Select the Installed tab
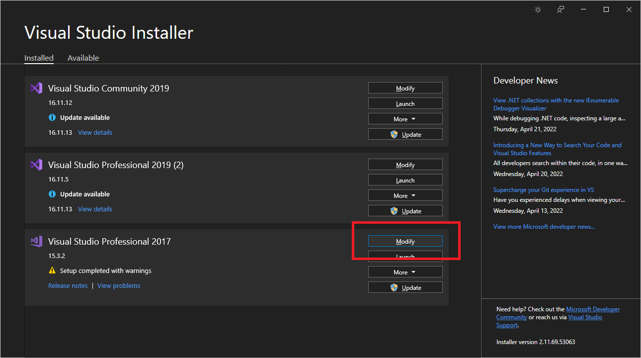The width and height of the screenshot is (641, 358). [x=39, y=58]
